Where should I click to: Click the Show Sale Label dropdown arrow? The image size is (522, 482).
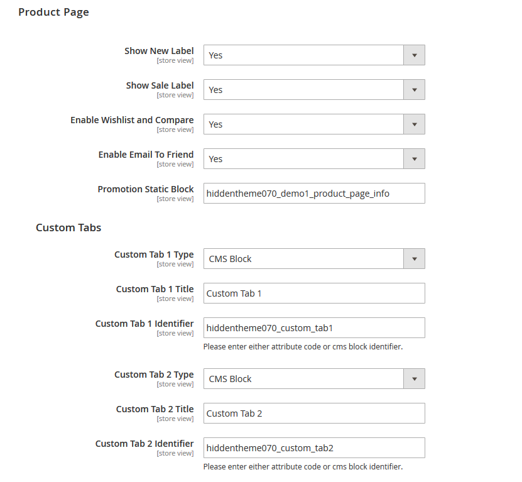coord(415,90)
